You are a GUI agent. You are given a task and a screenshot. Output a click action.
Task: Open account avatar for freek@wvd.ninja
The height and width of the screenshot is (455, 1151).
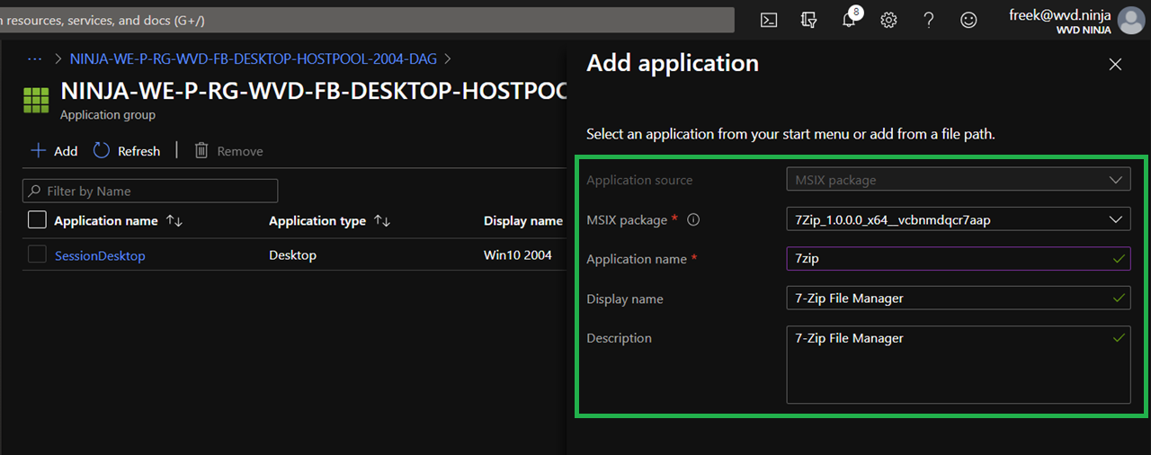1130,20
